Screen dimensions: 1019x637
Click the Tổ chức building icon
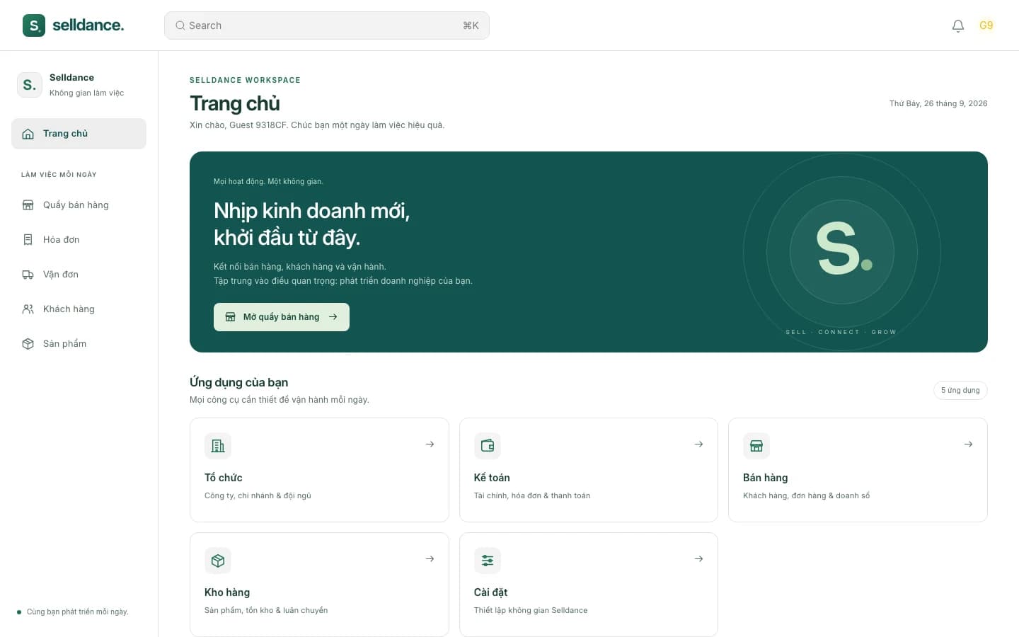[x=218, y=446]
